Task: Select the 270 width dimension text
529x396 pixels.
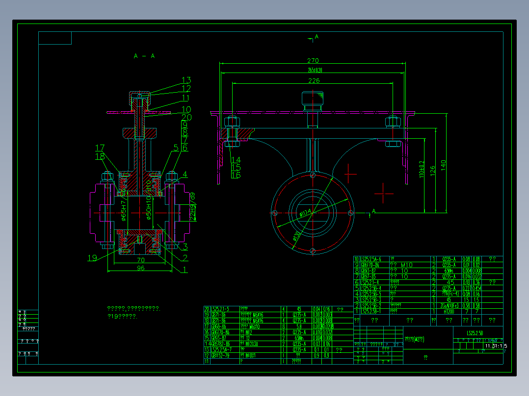Action: [x=313, y=61]
